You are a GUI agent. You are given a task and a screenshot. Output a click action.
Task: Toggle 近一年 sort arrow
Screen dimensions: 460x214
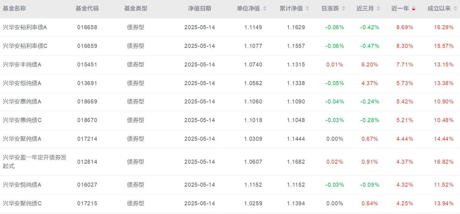[414, 9]
